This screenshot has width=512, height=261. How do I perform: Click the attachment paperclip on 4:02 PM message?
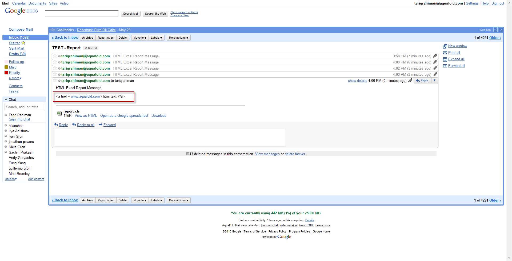[435, 68]
